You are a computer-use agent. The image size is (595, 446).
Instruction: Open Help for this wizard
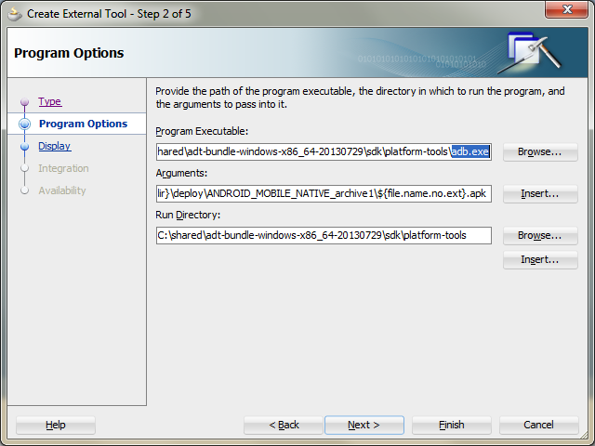[x=56, y=426]
